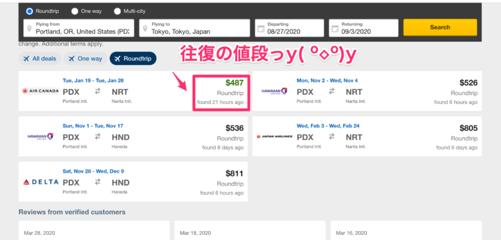
Task: Click the Japan Airlines logo
Action: [274, 137]
